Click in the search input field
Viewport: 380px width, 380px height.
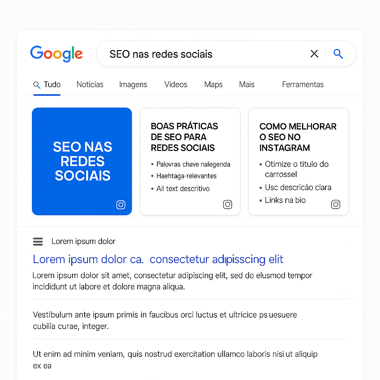(206, 54)
